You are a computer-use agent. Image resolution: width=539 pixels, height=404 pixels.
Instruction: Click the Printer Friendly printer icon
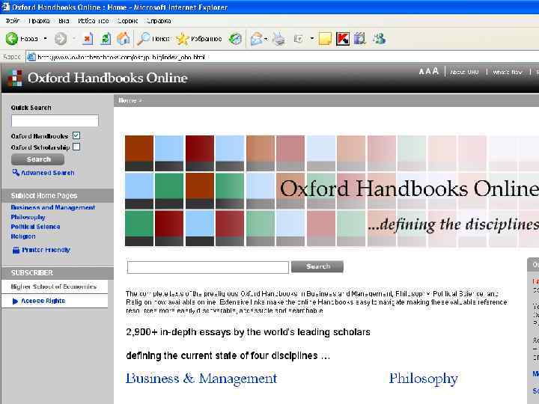(x=16, y=250)
